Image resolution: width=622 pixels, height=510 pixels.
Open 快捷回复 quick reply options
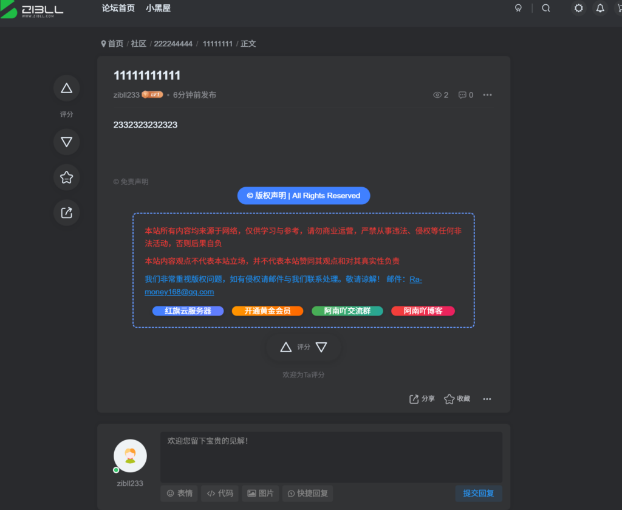point(307,493)
